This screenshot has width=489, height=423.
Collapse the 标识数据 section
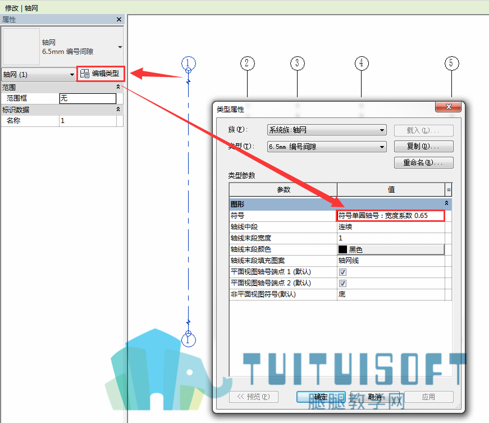(118, 110)
